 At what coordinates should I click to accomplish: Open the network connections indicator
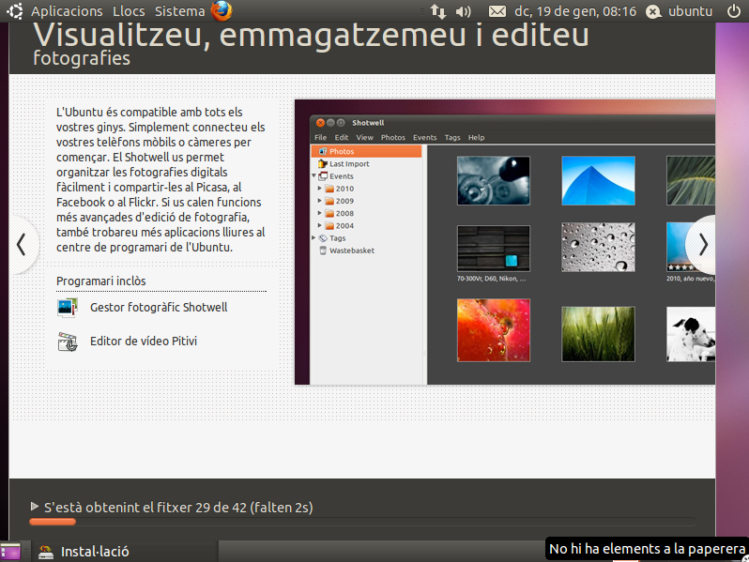(x=438, y=11)
